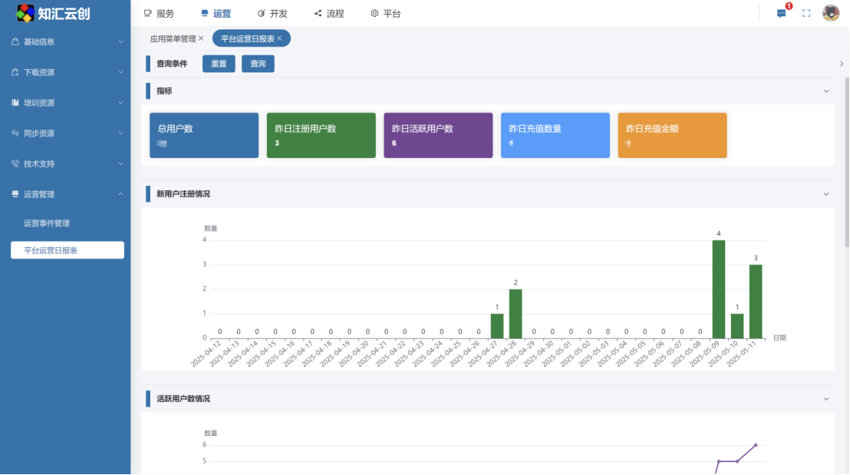Click the 重置 button
The height and width of the screenshot is (475, 850).
point(219,64)
